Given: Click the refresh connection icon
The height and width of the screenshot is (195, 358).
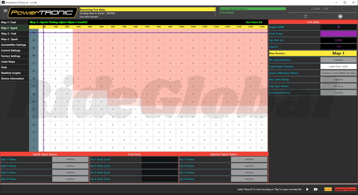Looking at the screenshot, I should [305, 16].
